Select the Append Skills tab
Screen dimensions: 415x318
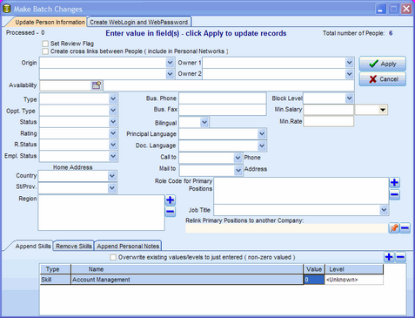[33, 247]
